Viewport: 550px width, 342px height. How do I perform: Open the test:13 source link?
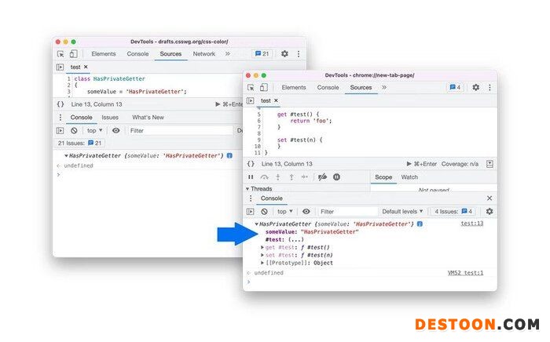pyautogui.click(x=471, y=224)
